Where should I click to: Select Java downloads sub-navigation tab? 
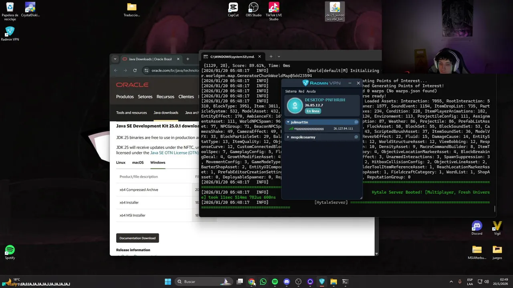click(x=166, y=112)
